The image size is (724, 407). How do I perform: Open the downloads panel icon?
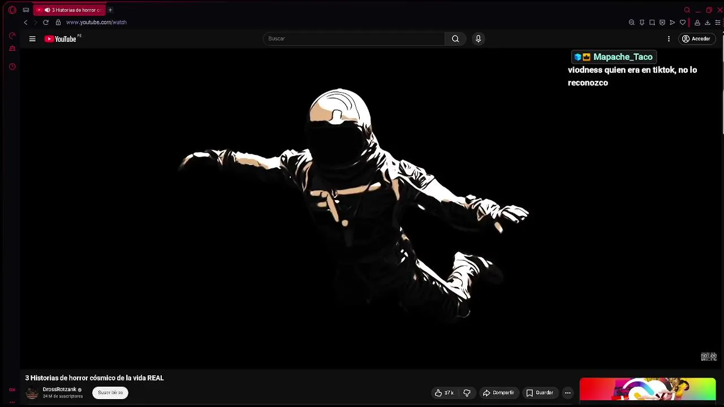pos(708,23)
